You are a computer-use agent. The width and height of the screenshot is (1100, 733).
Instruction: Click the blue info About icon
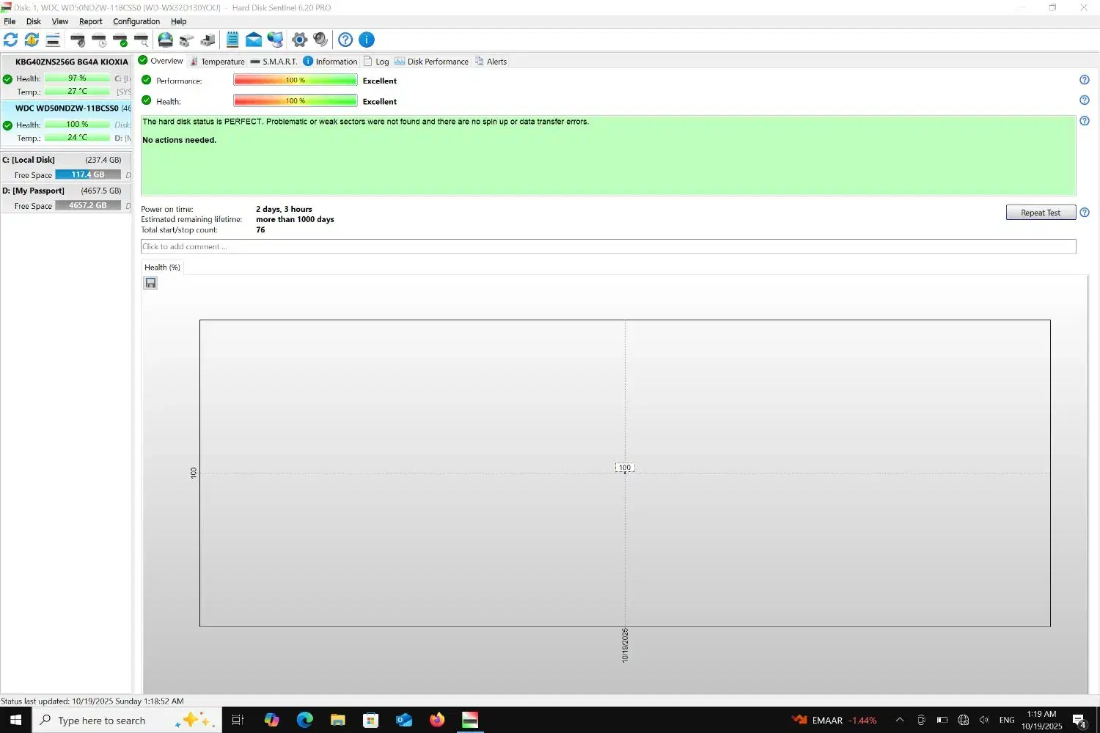pos(367,40)
